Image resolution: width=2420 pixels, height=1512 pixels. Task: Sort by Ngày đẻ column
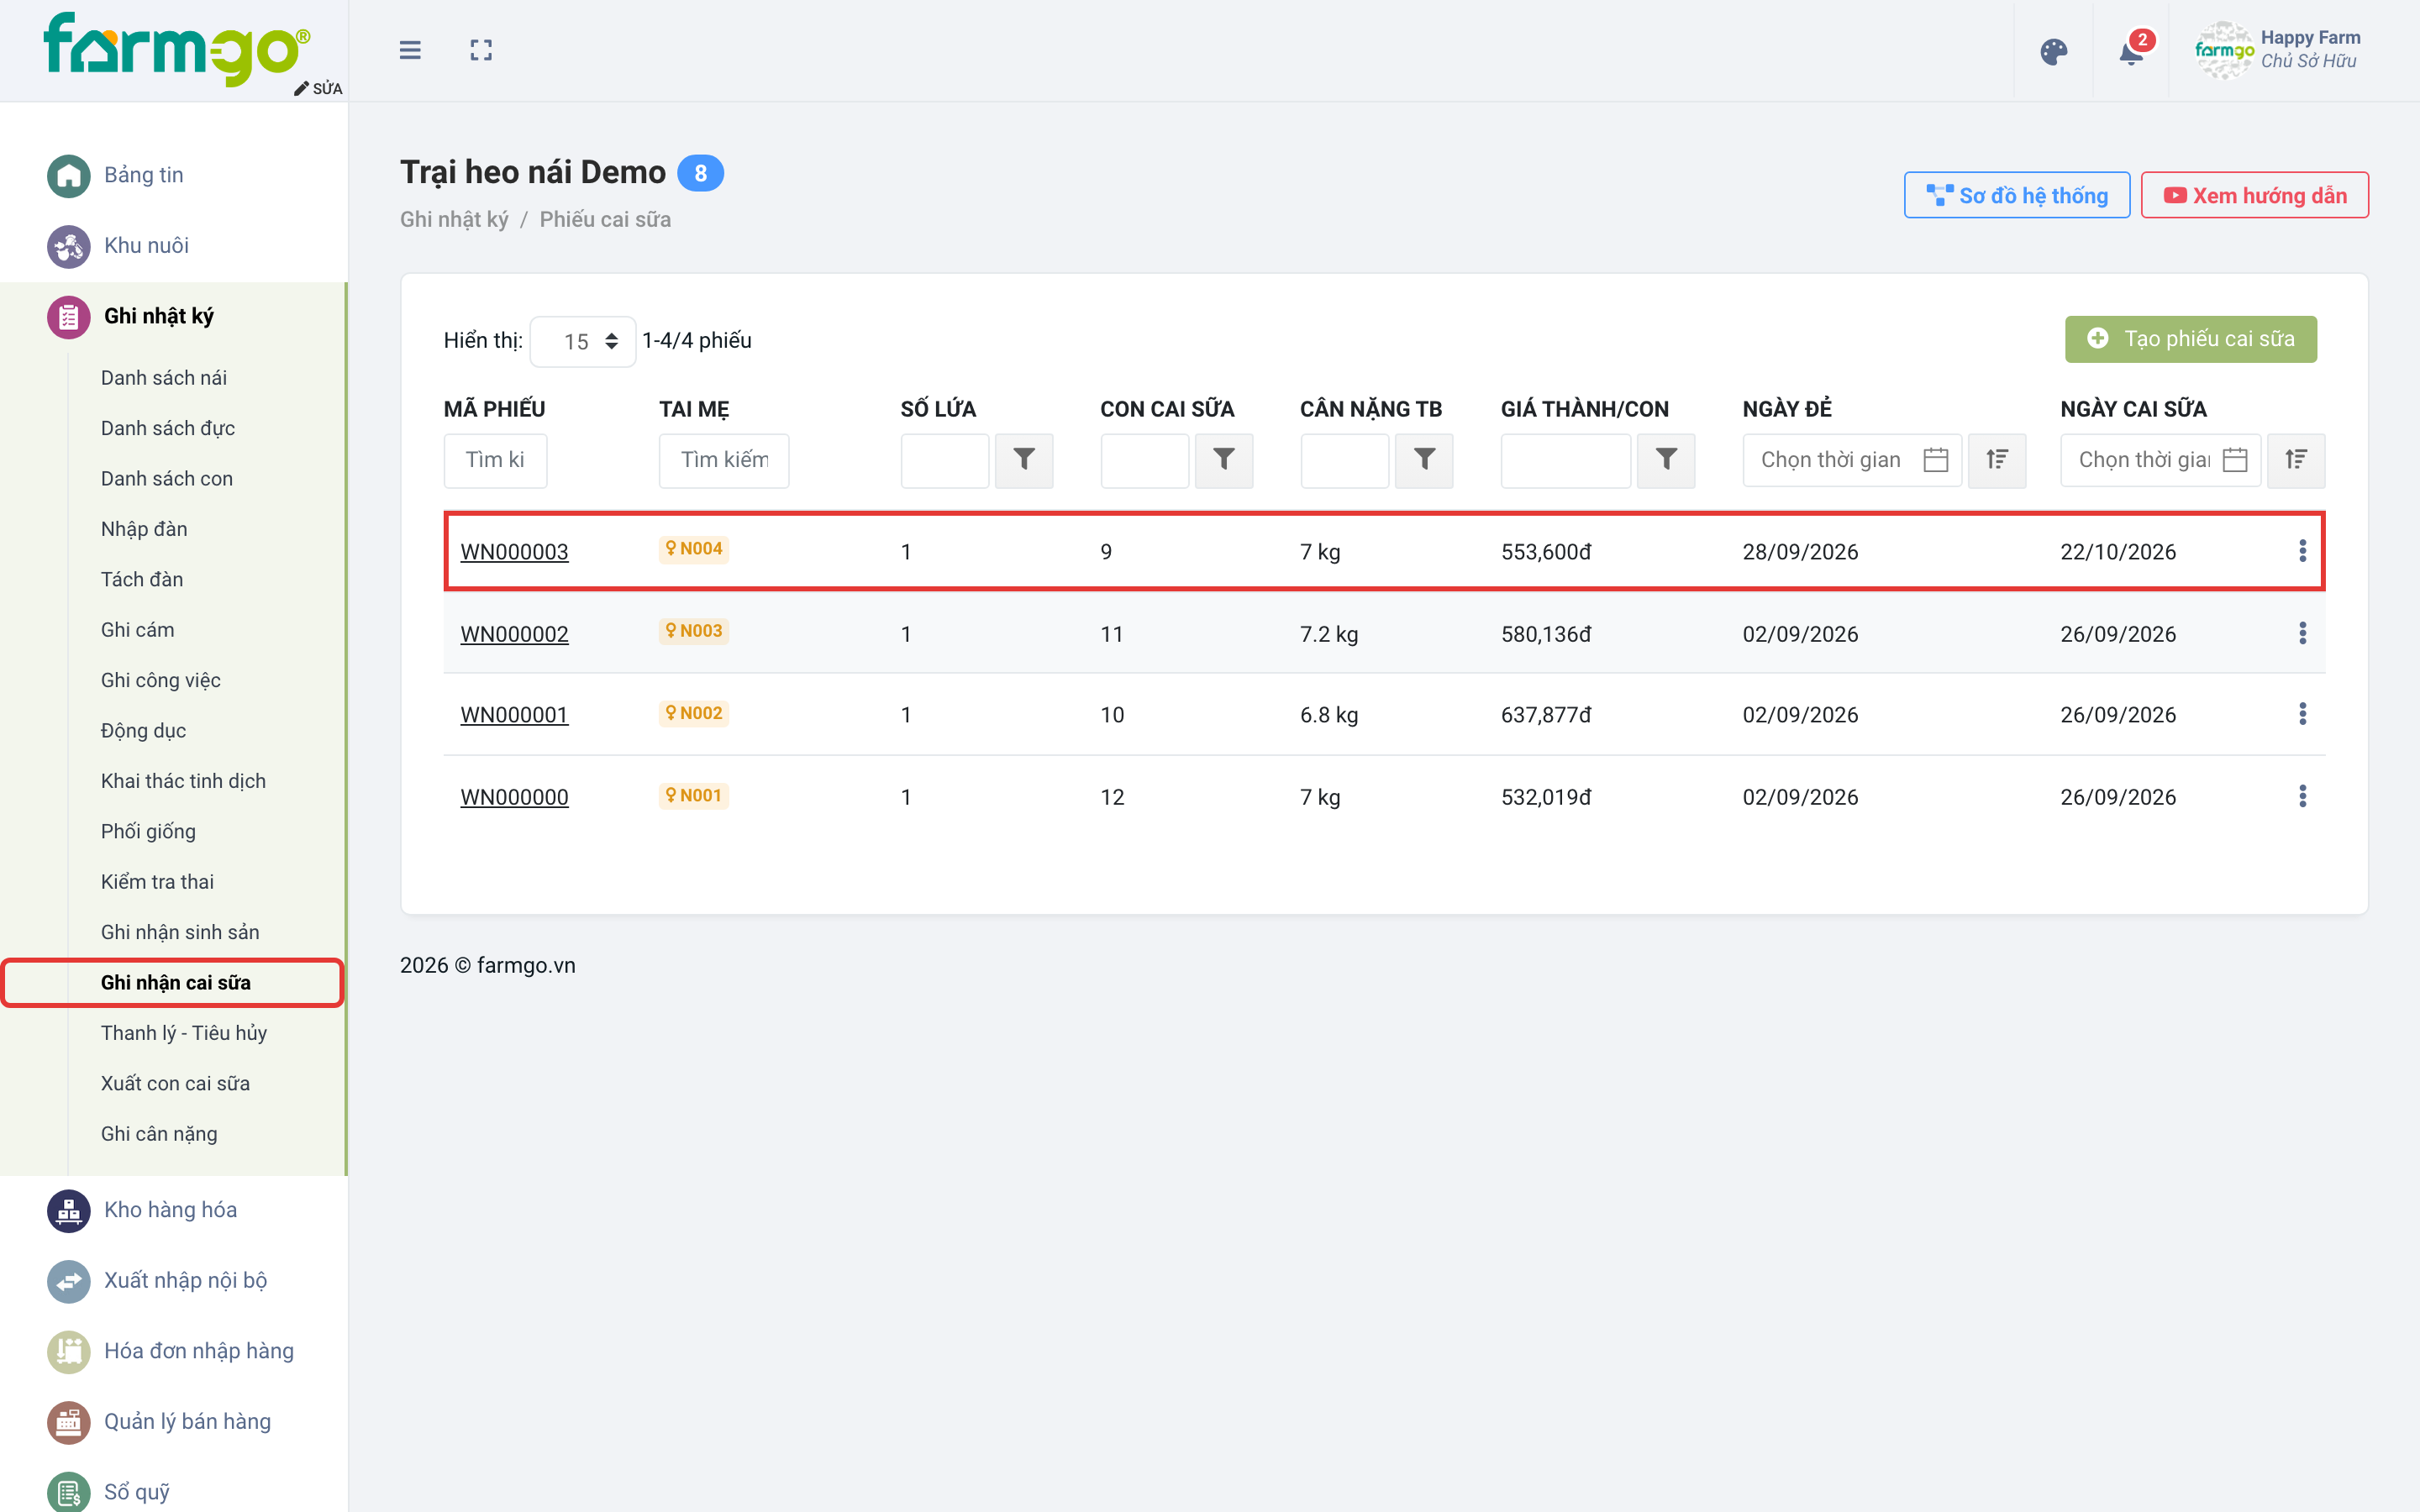[1997, 460]
